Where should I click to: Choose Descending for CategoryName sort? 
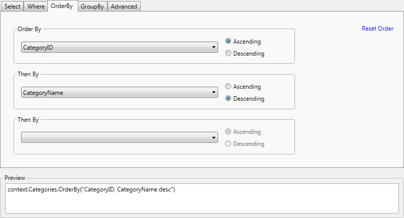click(245, 98)
